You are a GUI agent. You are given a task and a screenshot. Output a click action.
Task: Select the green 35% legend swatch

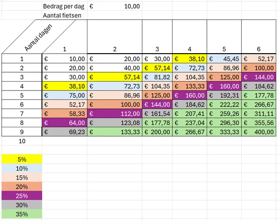(22, 214)
